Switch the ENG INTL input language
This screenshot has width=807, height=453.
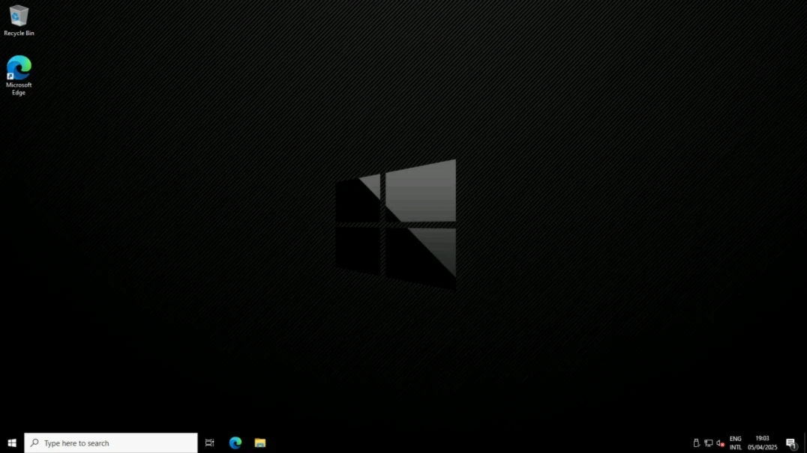point(736,443)
